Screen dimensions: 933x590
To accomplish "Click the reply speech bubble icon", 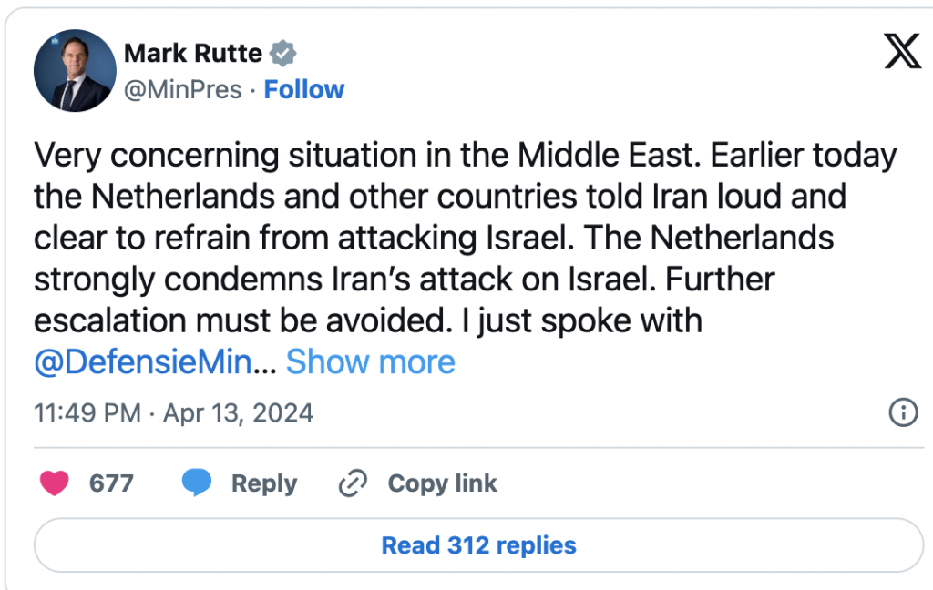I will coord(197,483).
